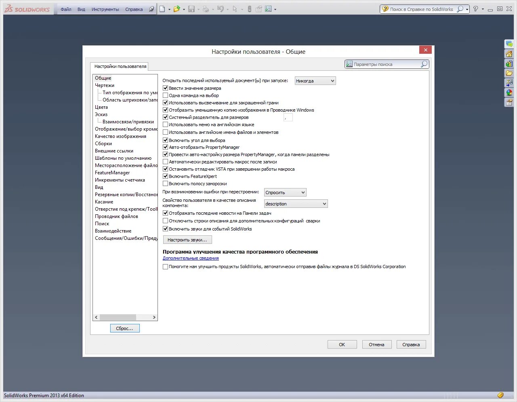Open the Custom Properties task pane tab
This screenshot has height=402, width=517.
(509, 102)
